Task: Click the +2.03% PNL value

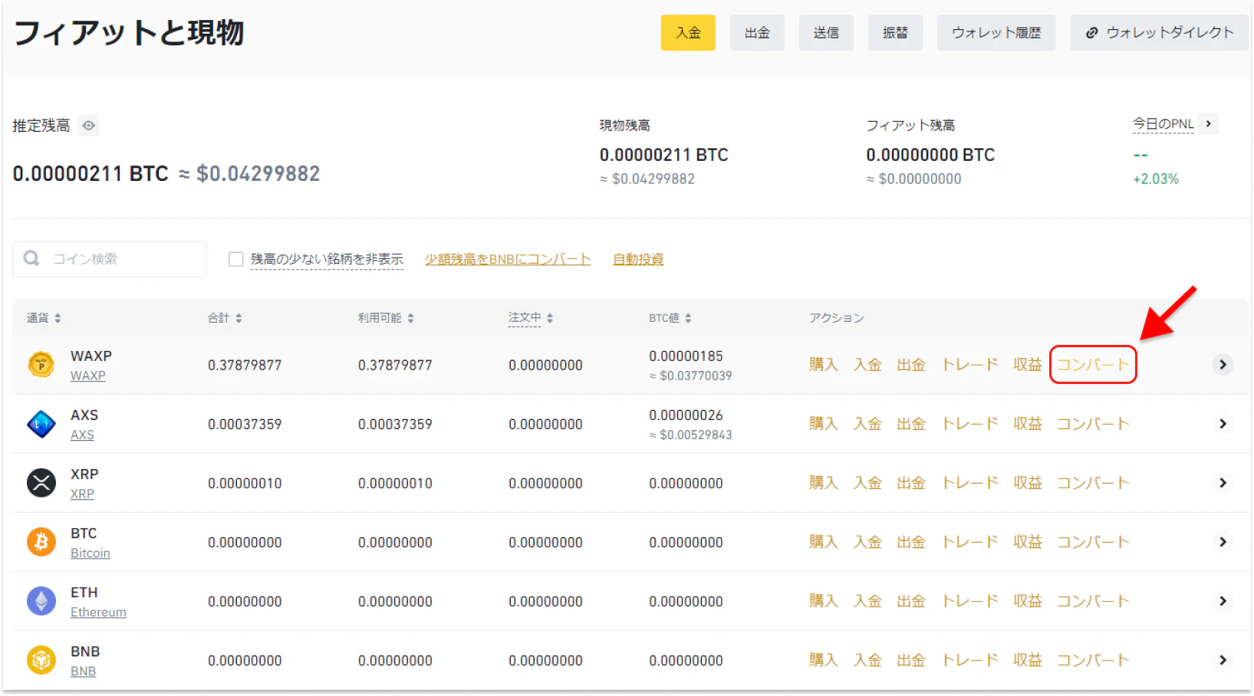Action: (x=1156, y=179)
